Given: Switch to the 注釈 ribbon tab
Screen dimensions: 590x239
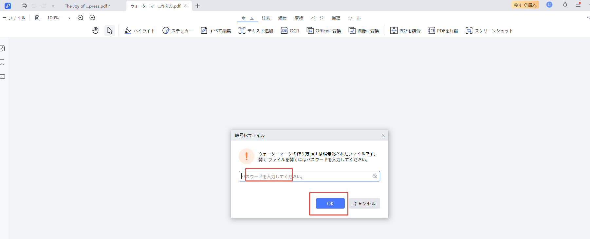Looking at the screenshot, I should click(x=266, y=18).
